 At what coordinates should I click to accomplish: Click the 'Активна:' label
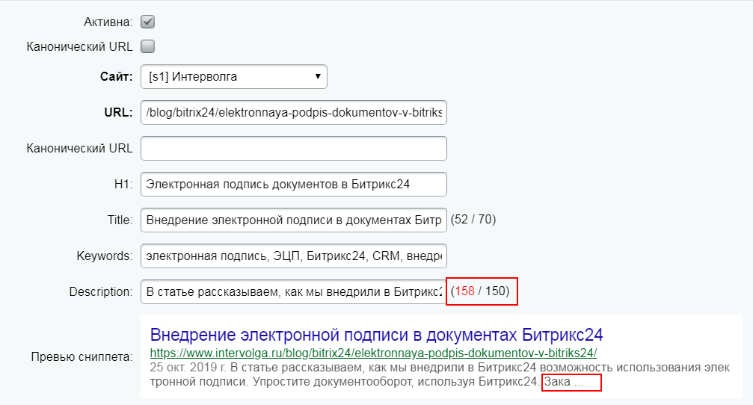click(x=108, y=22)
